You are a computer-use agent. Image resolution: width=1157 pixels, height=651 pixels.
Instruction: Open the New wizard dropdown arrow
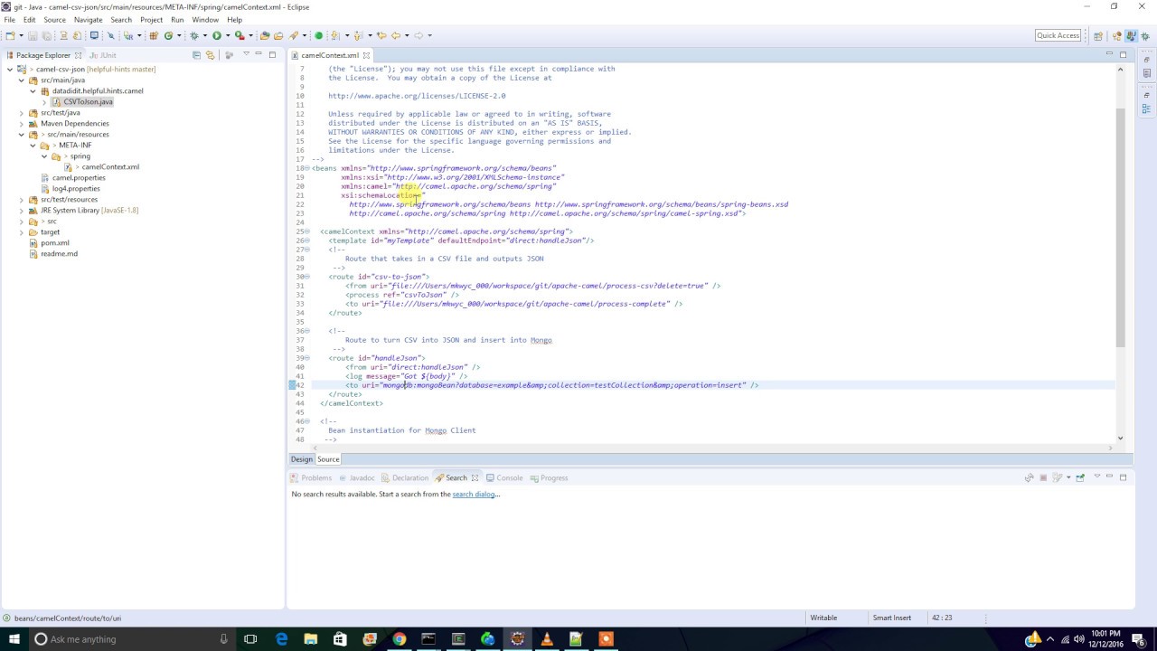tap(22, 35)
